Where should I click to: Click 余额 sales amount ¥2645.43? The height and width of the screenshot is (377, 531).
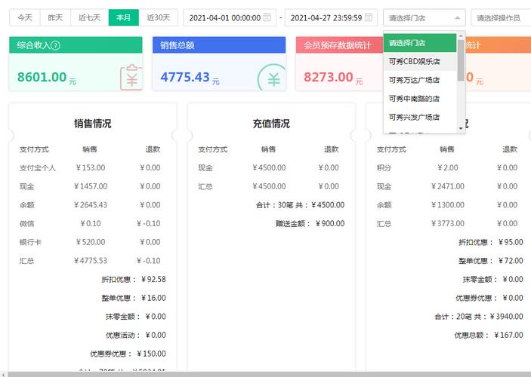pos(91,205)
